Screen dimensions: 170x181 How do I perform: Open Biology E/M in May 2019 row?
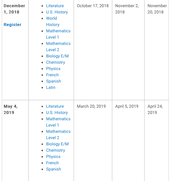(57, 144)
